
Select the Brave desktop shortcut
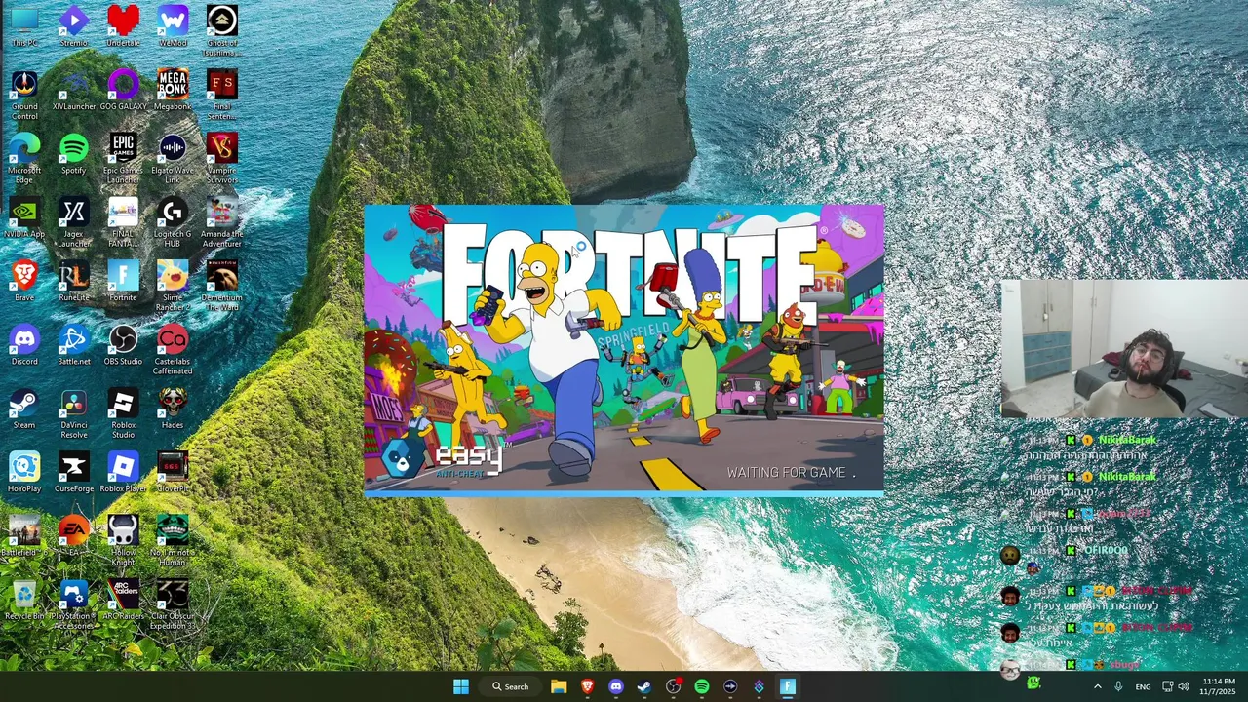click(24, 281)
